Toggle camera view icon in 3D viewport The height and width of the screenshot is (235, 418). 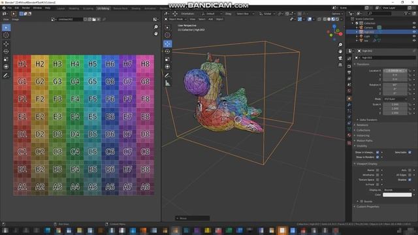point(340,58)
